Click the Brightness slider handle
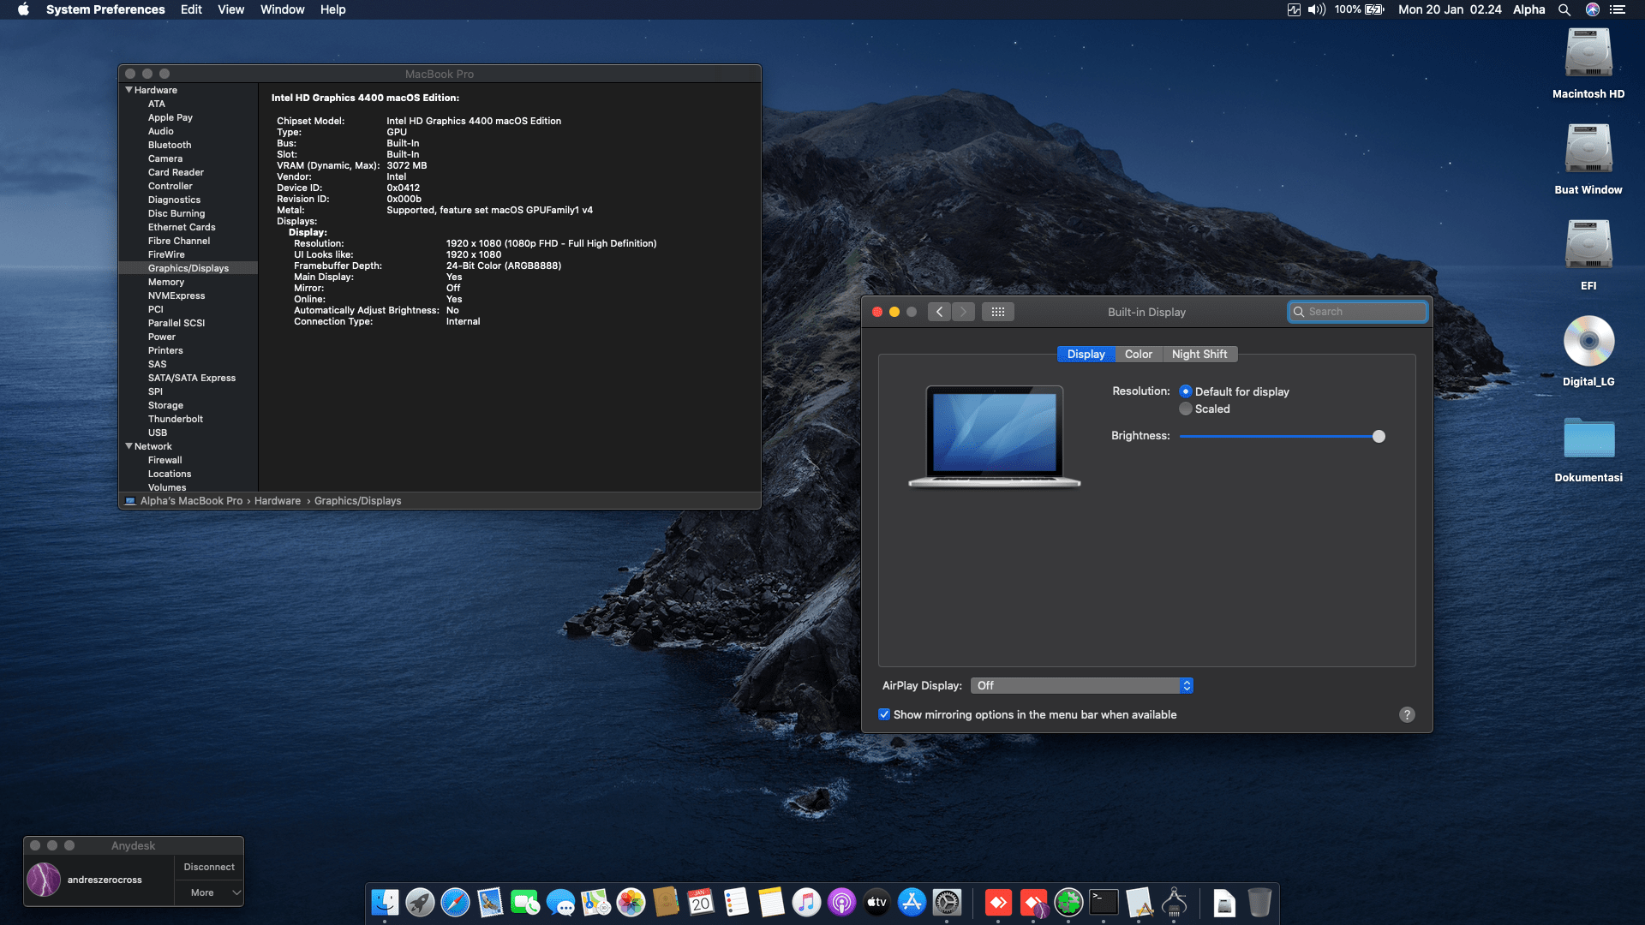This screenshot has width=1645, height=925. (x=1379, y=436)
